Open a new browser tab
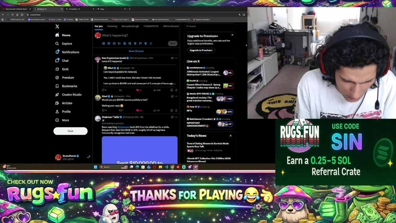The height and width of the screenshot is (223, 396). click(130, 9)
